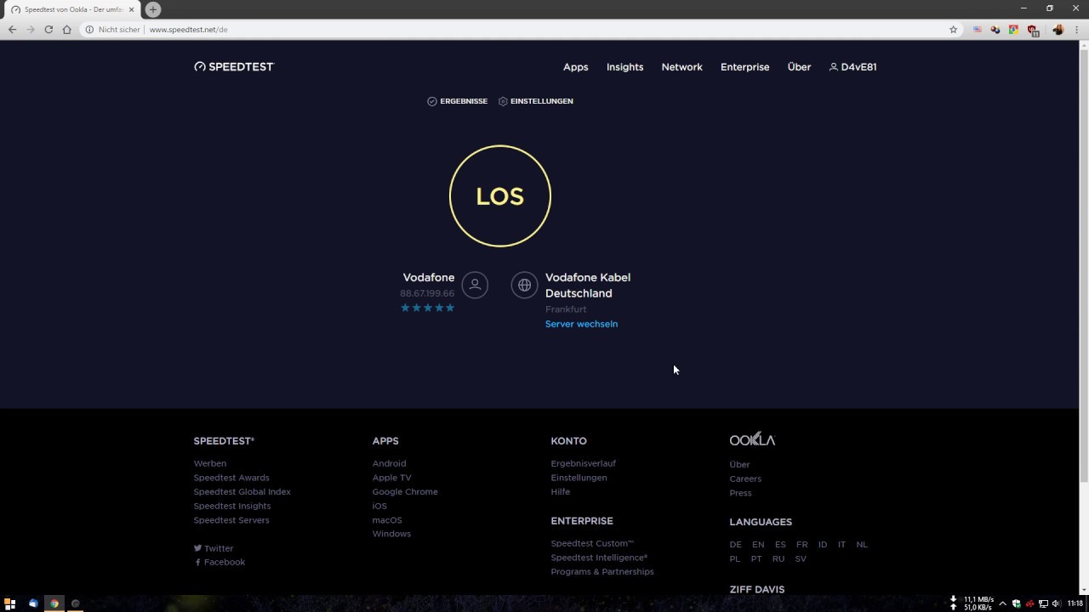Open the Network menu item
1089x612 pixels.
coord(681,67)
